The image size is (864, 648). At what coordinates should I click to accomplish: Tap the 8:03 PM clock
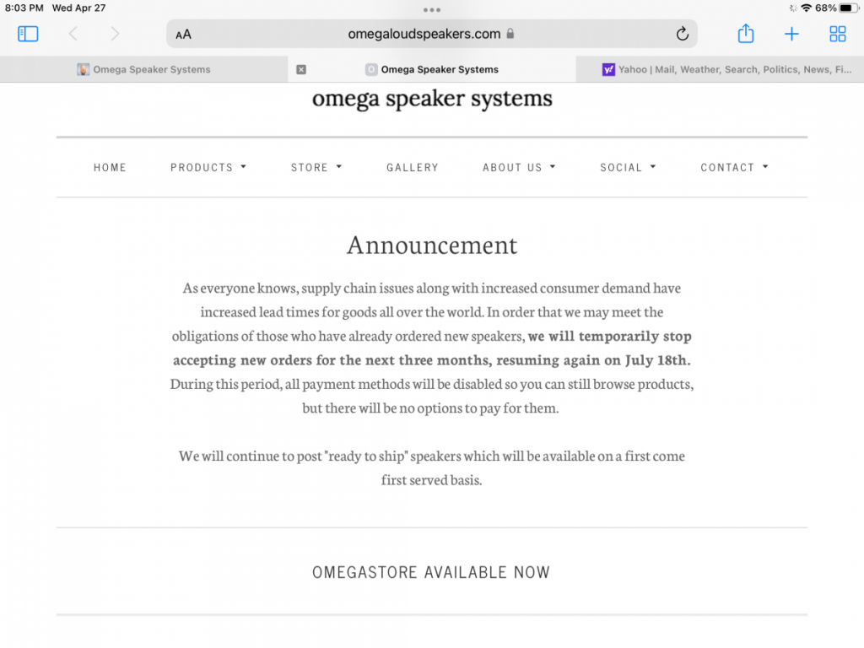point(24,8)
